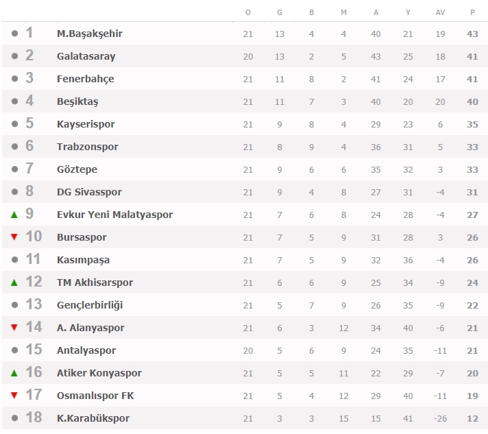Sort by AV goal difference column header
Screen dimensions: 488x434
click(x=440, y=12)
